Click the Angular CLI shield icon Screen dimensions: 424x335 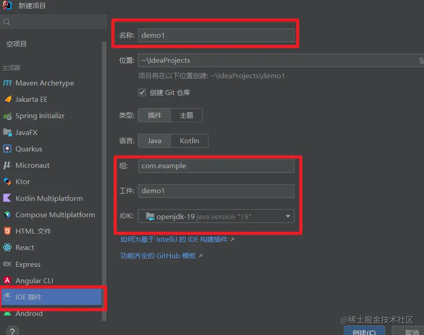pos(7,280)
